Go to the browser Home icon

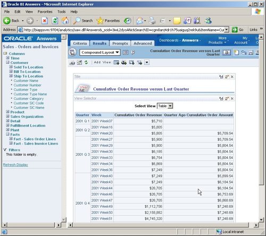coord(65,21)
